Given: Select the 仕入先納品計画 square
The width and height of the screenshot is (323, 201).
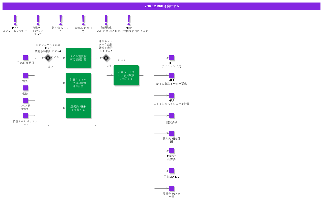Looking at the screenshot, I should click(x=172, y=133).
